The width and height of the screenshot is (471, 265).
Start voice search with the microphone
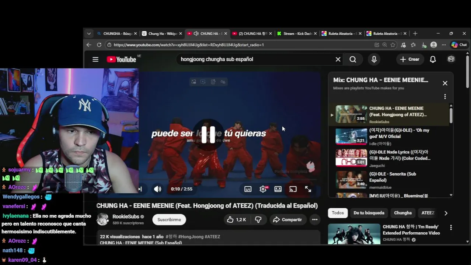[374, 59]
